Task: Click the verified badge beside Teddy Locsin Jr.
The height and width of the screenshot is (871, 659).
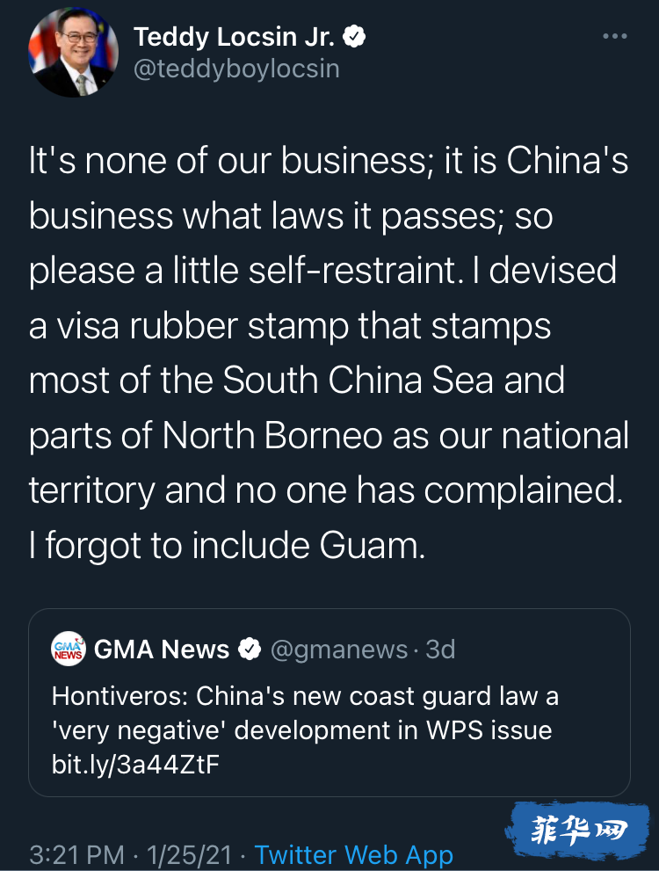Action: (x=354, y=37)
